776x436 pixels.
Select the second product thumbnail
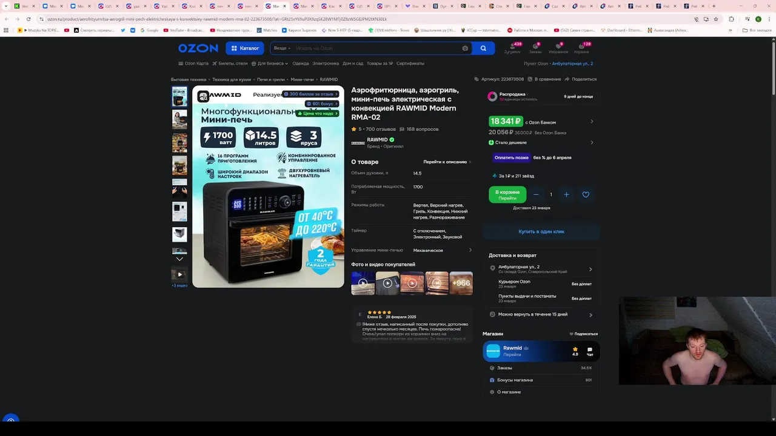point(179,119)
